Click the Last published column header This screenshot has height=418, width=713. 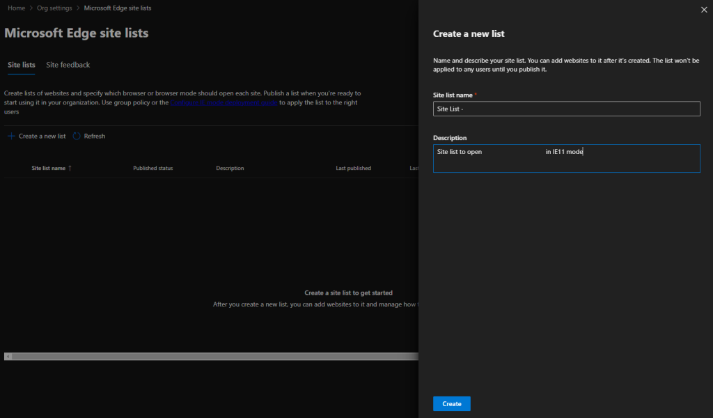click(x=353, y=168)
